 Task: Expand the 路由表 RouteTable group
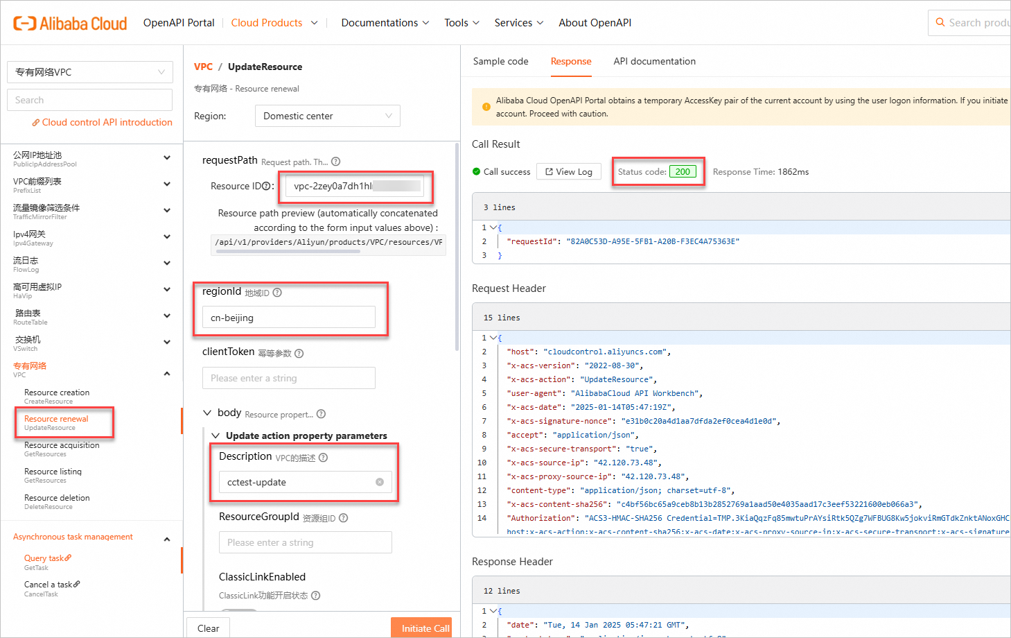pos(166,316)
